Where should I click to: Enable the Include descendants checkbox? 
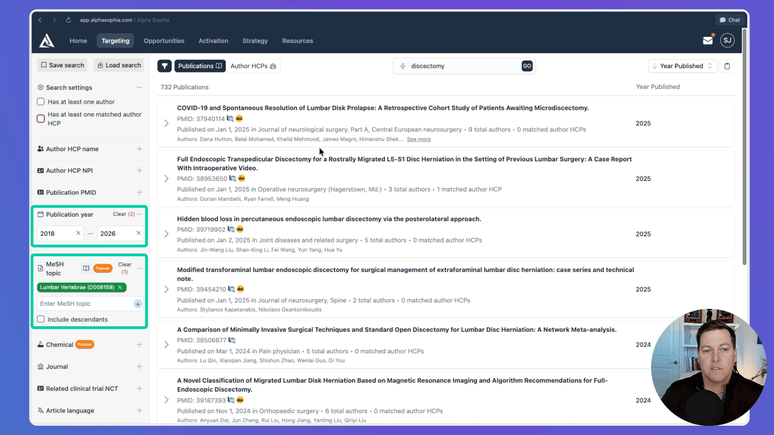[x=41, y=319]
